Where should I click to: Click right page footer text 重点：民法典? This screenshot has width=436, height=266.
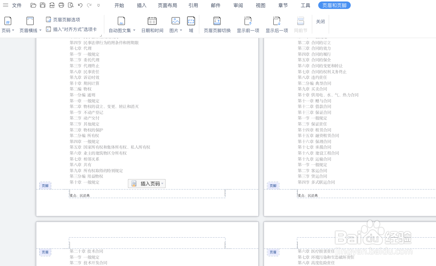coord(307,195)
